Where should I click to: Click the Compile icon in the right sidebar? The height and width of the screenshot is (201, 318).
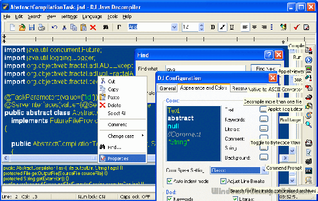[x=308, y=50]
